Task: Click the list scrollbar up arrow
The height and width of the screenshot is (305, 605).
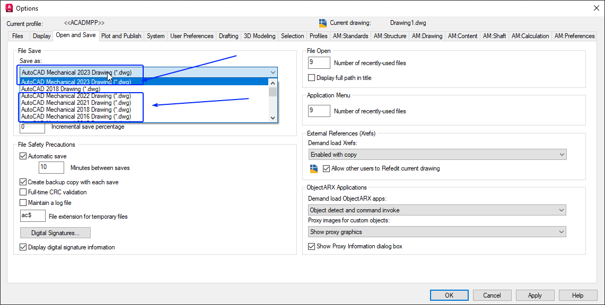Action: (x=273, y=83)
